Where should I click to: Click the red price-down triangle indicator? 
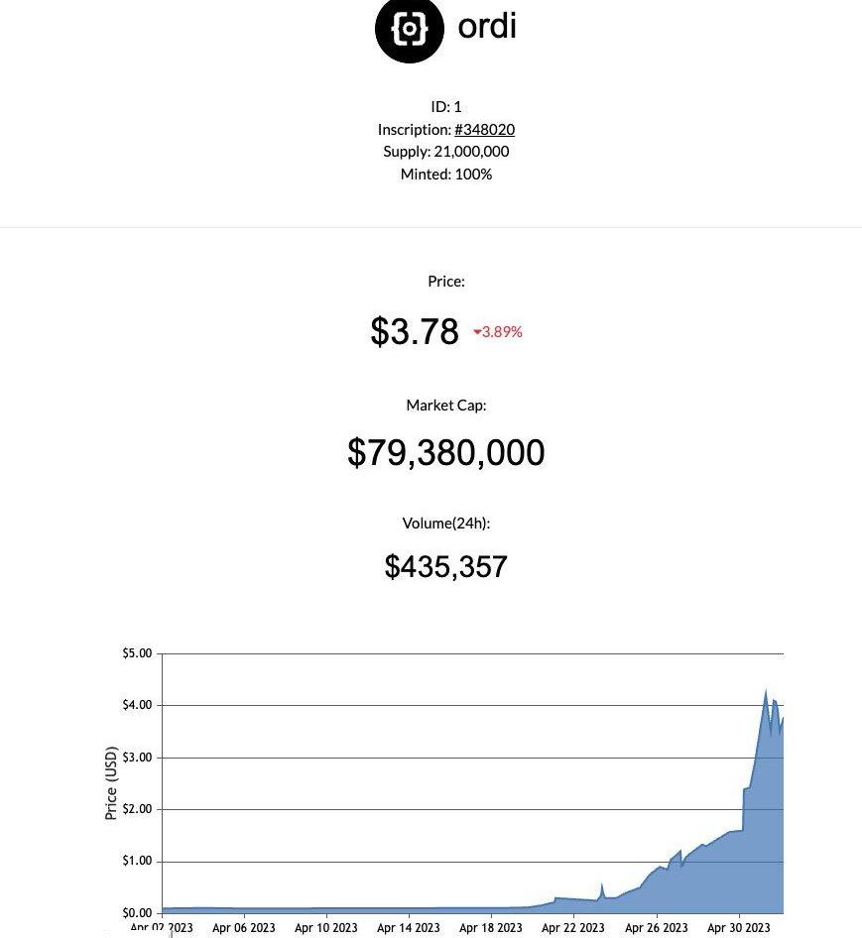(x=477, y=332)
